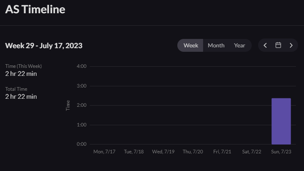Click the Total Time value
The width and height of the screenshot is (304, 171).
[21, 96]
